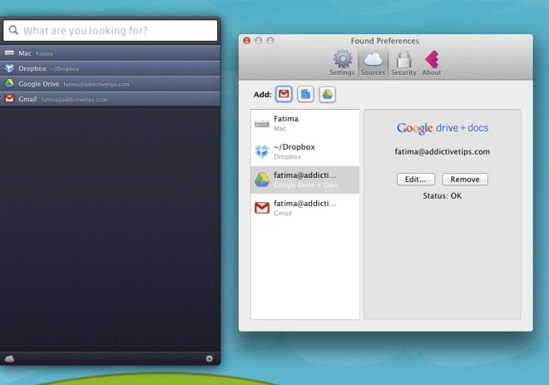Remove the Google Drive account
The height and width of the screenshot is (385, 549).
465,179
